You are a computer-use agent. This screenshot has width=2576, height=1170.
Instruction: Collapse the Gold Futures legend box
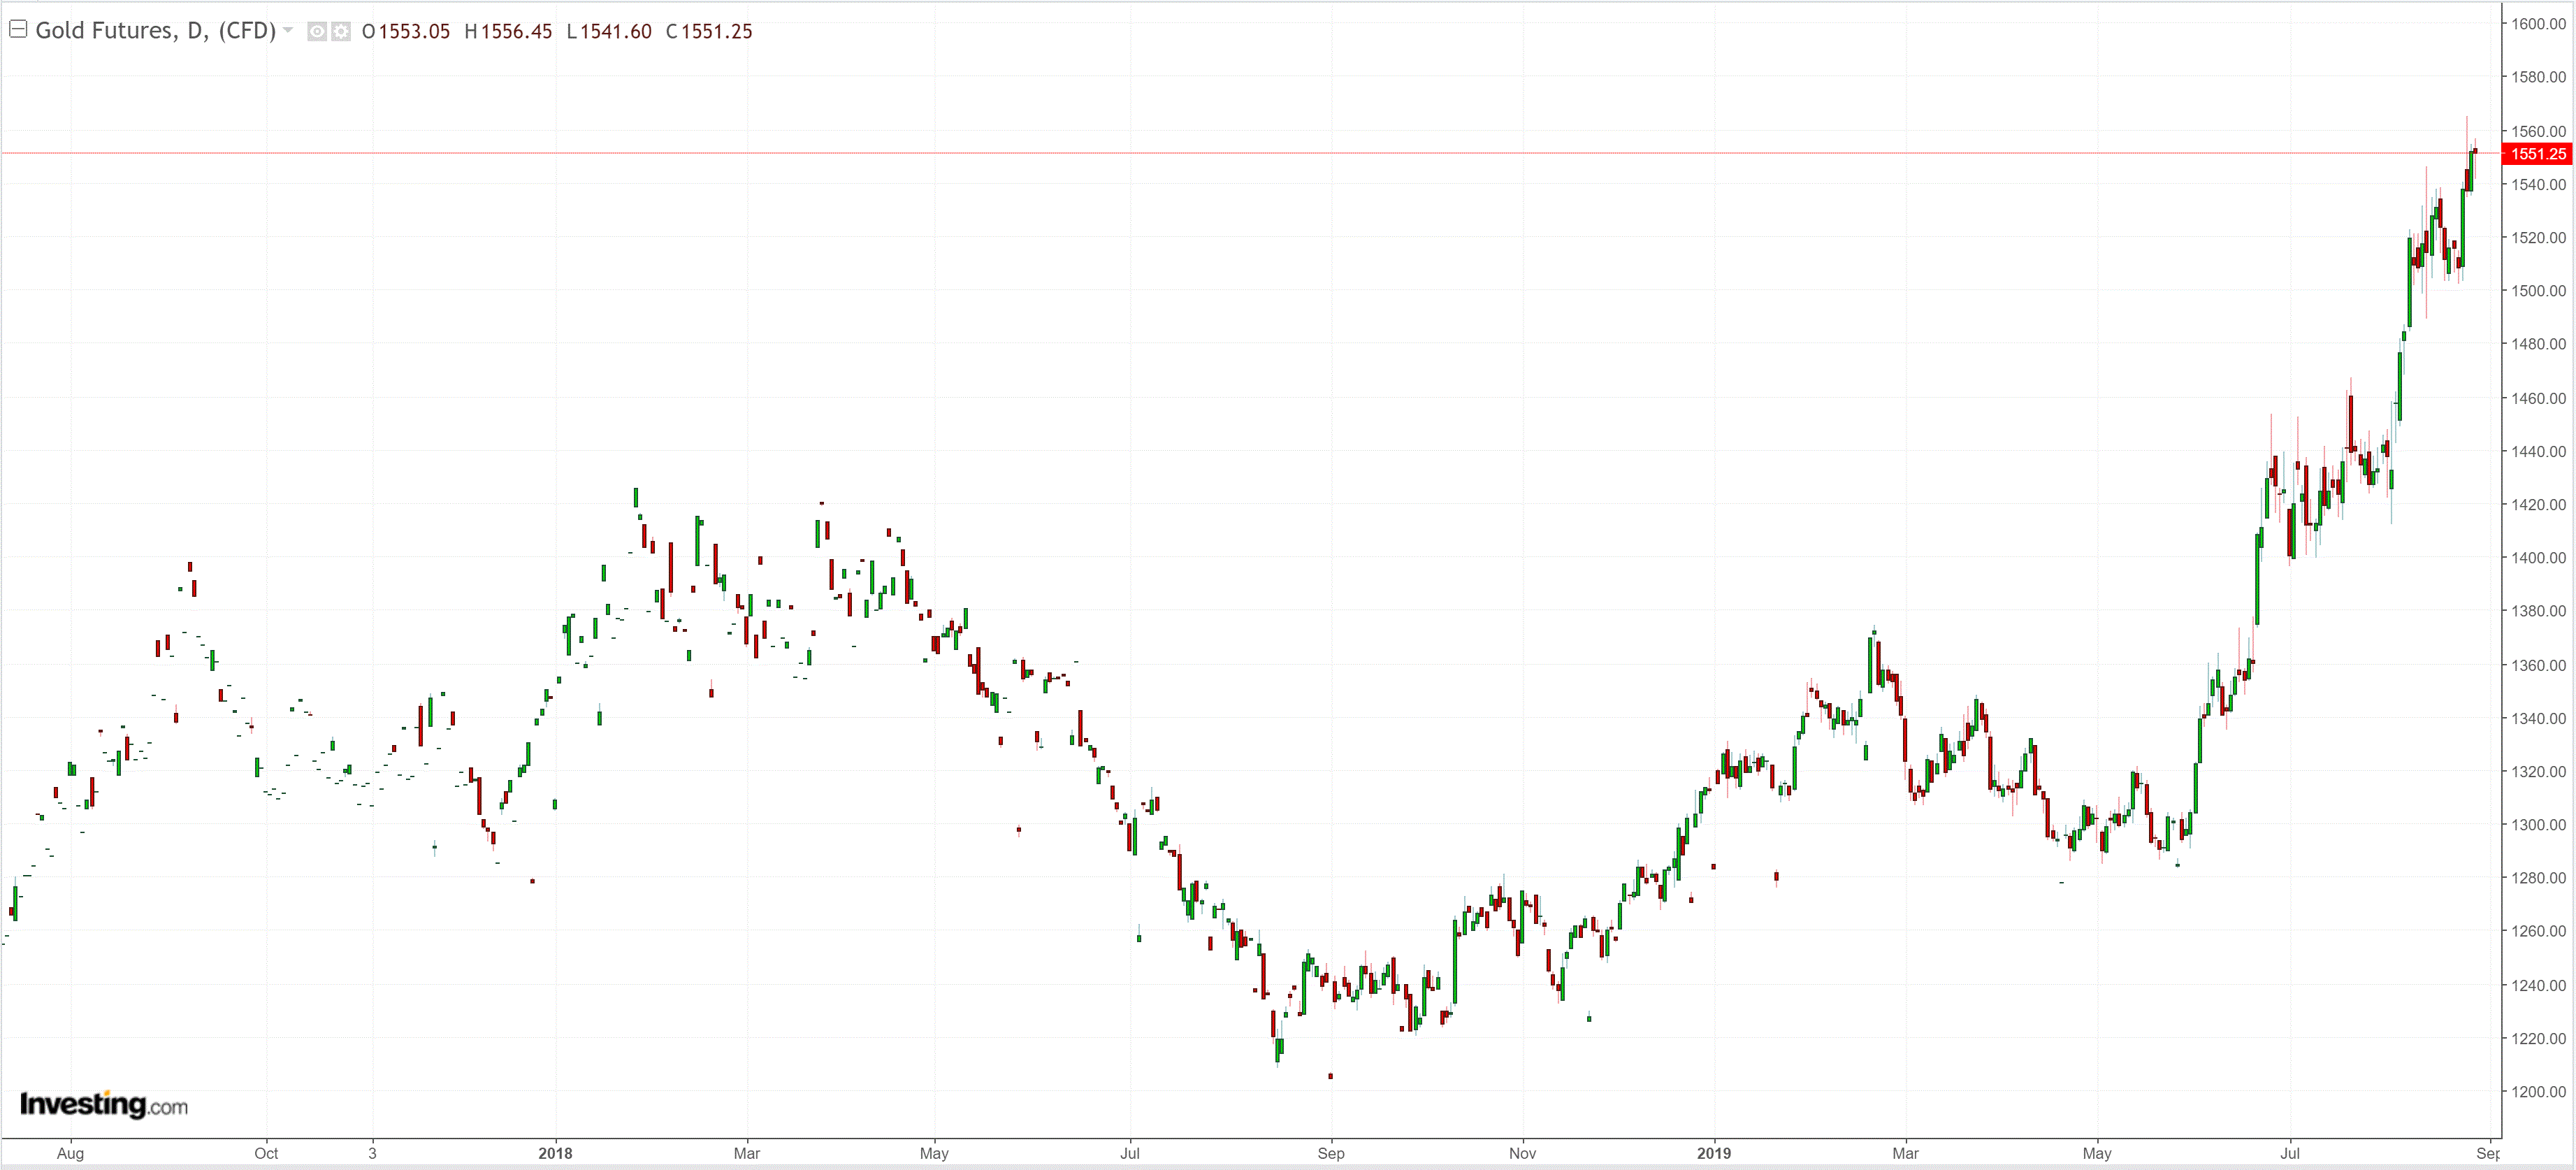pos(17,30)
